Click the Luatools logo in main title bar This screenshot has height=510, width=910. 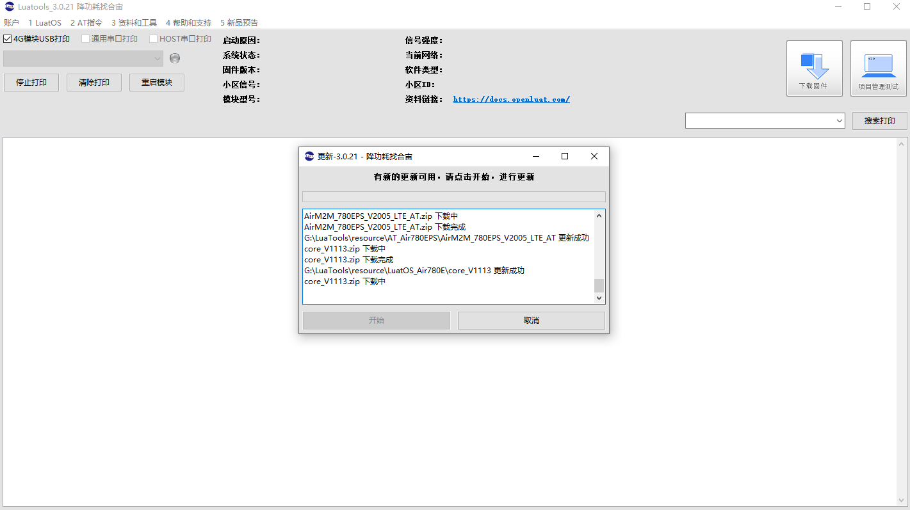point(10,6)
